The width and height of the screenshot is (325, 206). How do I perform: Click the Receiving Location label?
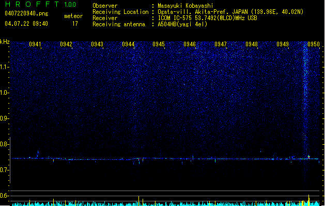120,12
